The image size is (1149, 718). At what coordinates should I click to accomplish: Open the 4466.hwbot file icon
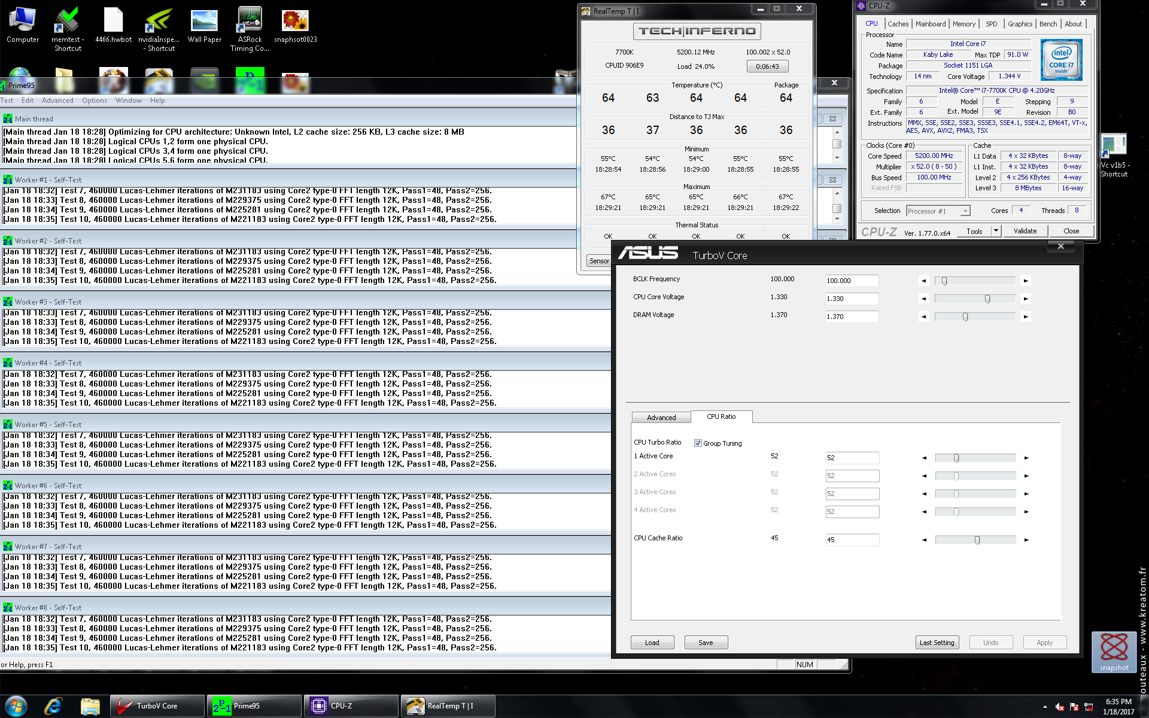click(113, 25)
